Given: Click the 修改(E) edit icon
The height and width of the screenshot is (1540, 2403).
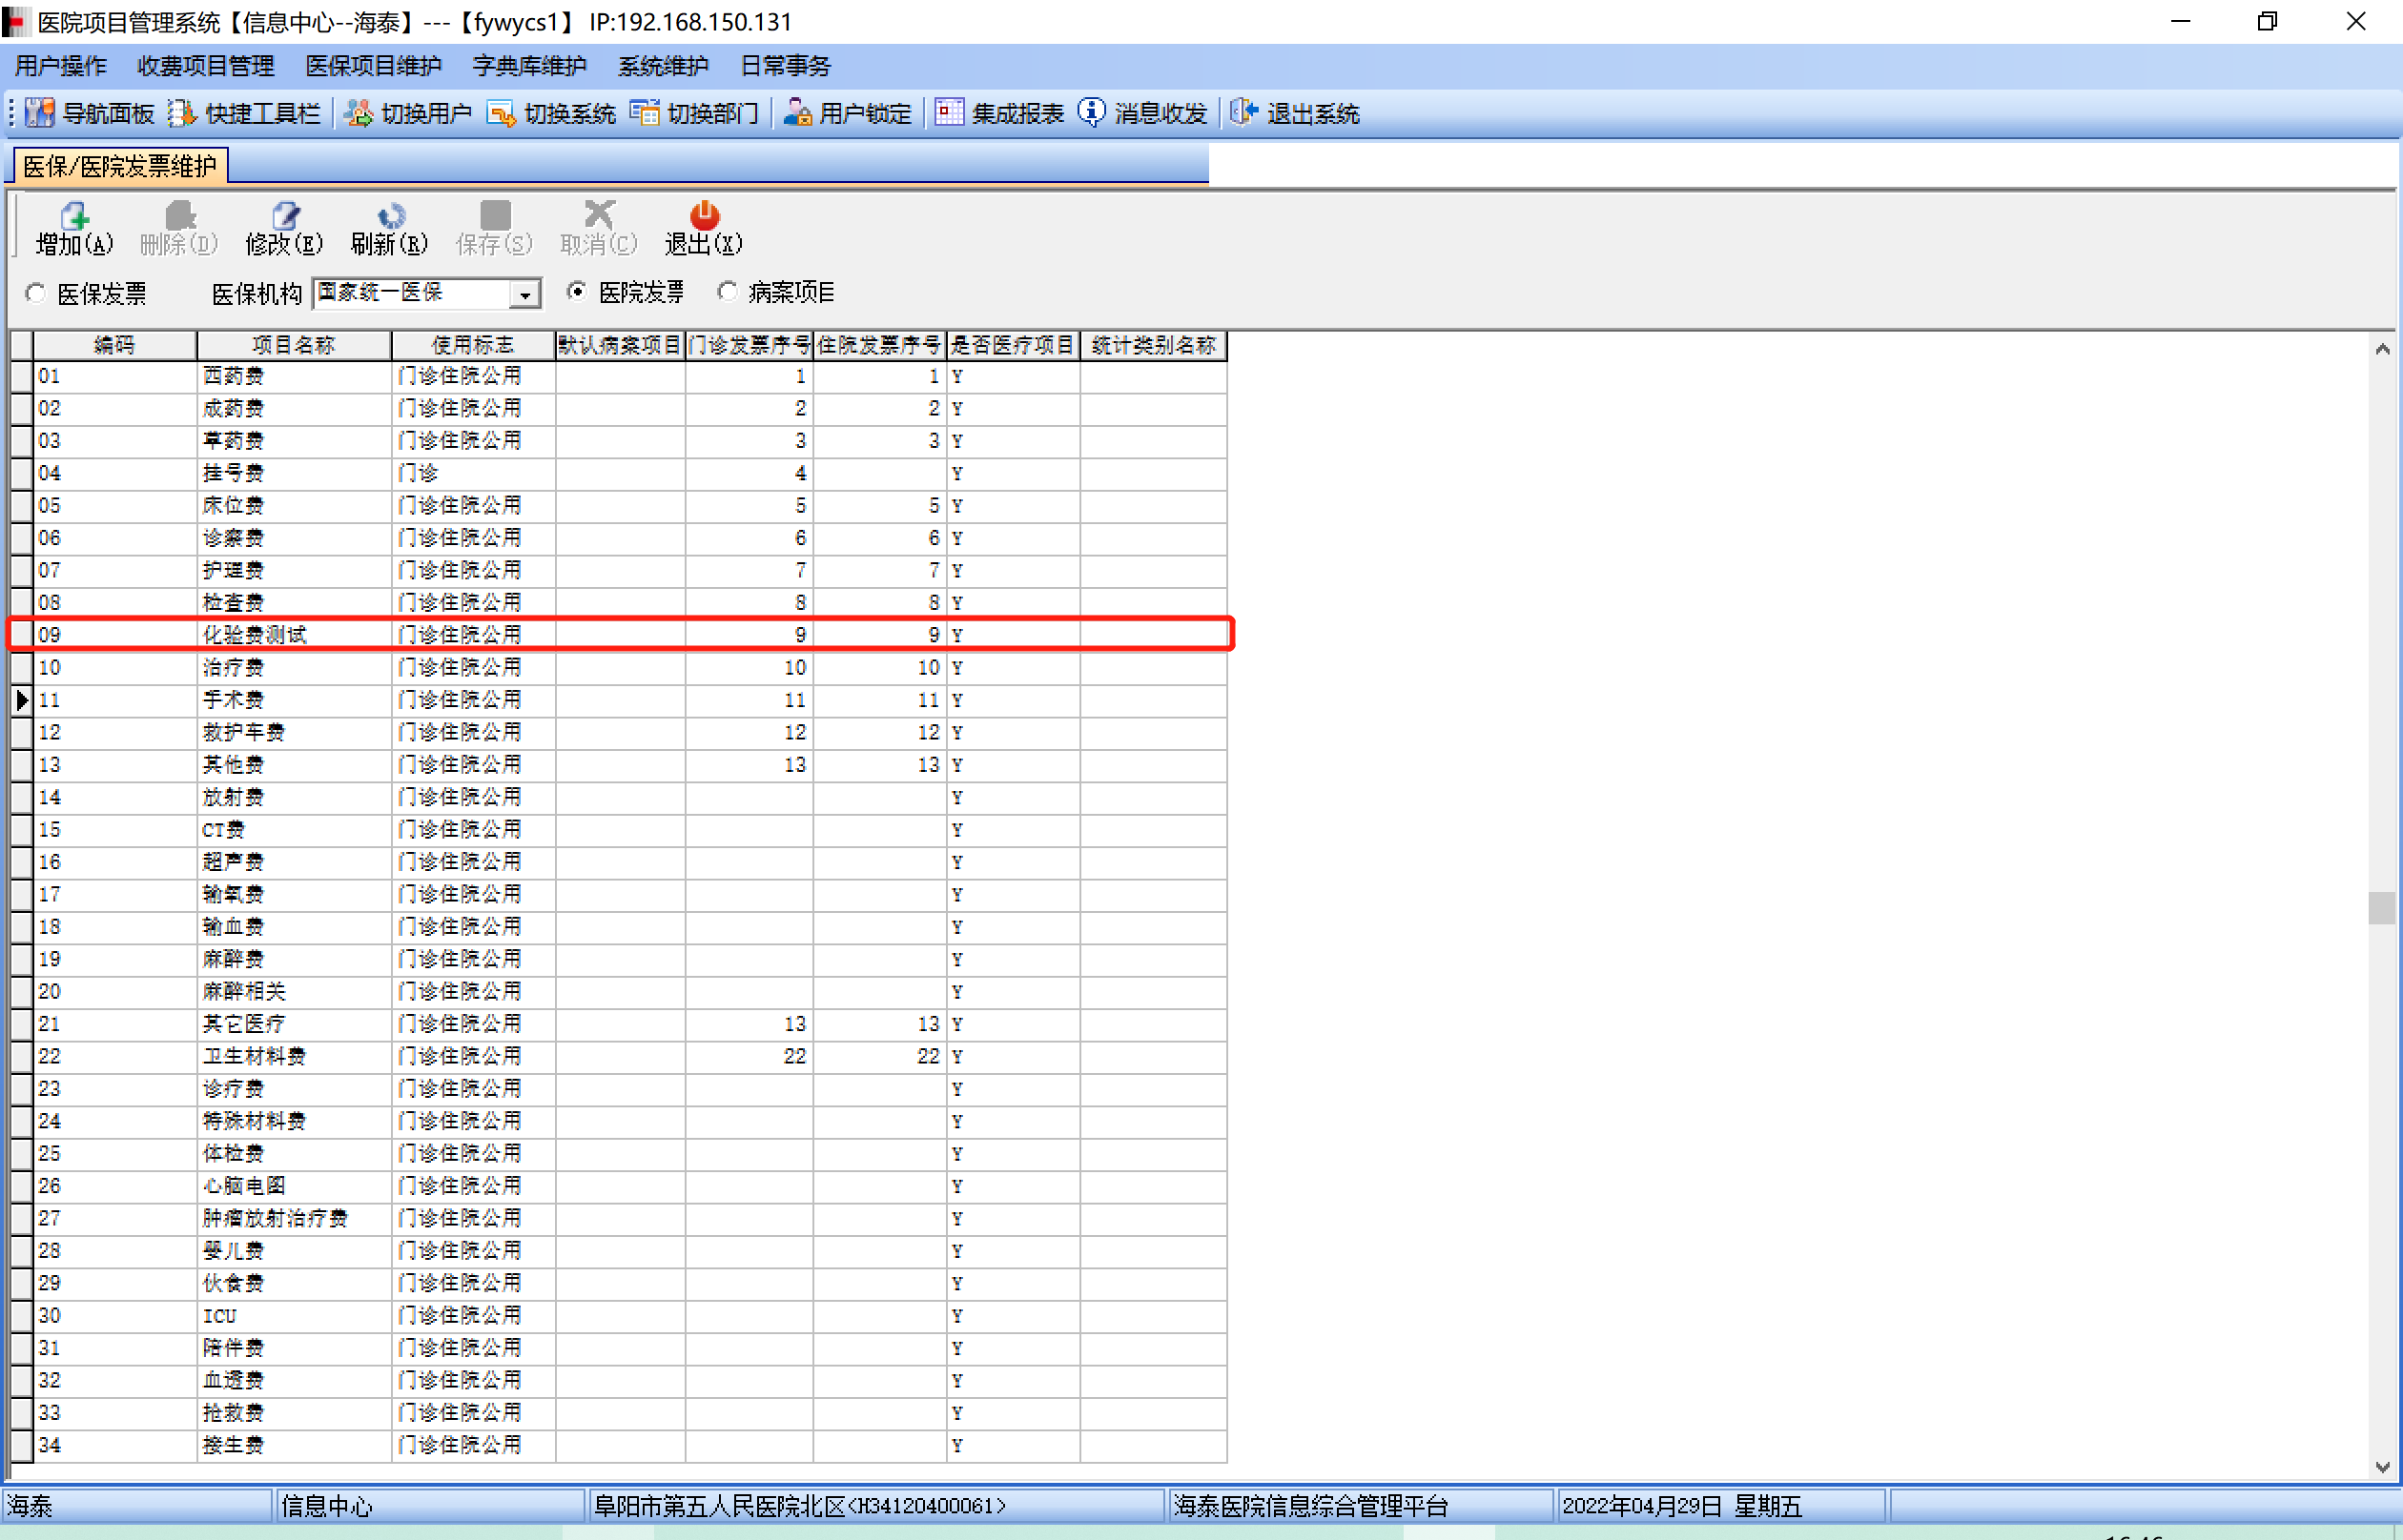Looking at the screenshot, I should click(284, 216).
